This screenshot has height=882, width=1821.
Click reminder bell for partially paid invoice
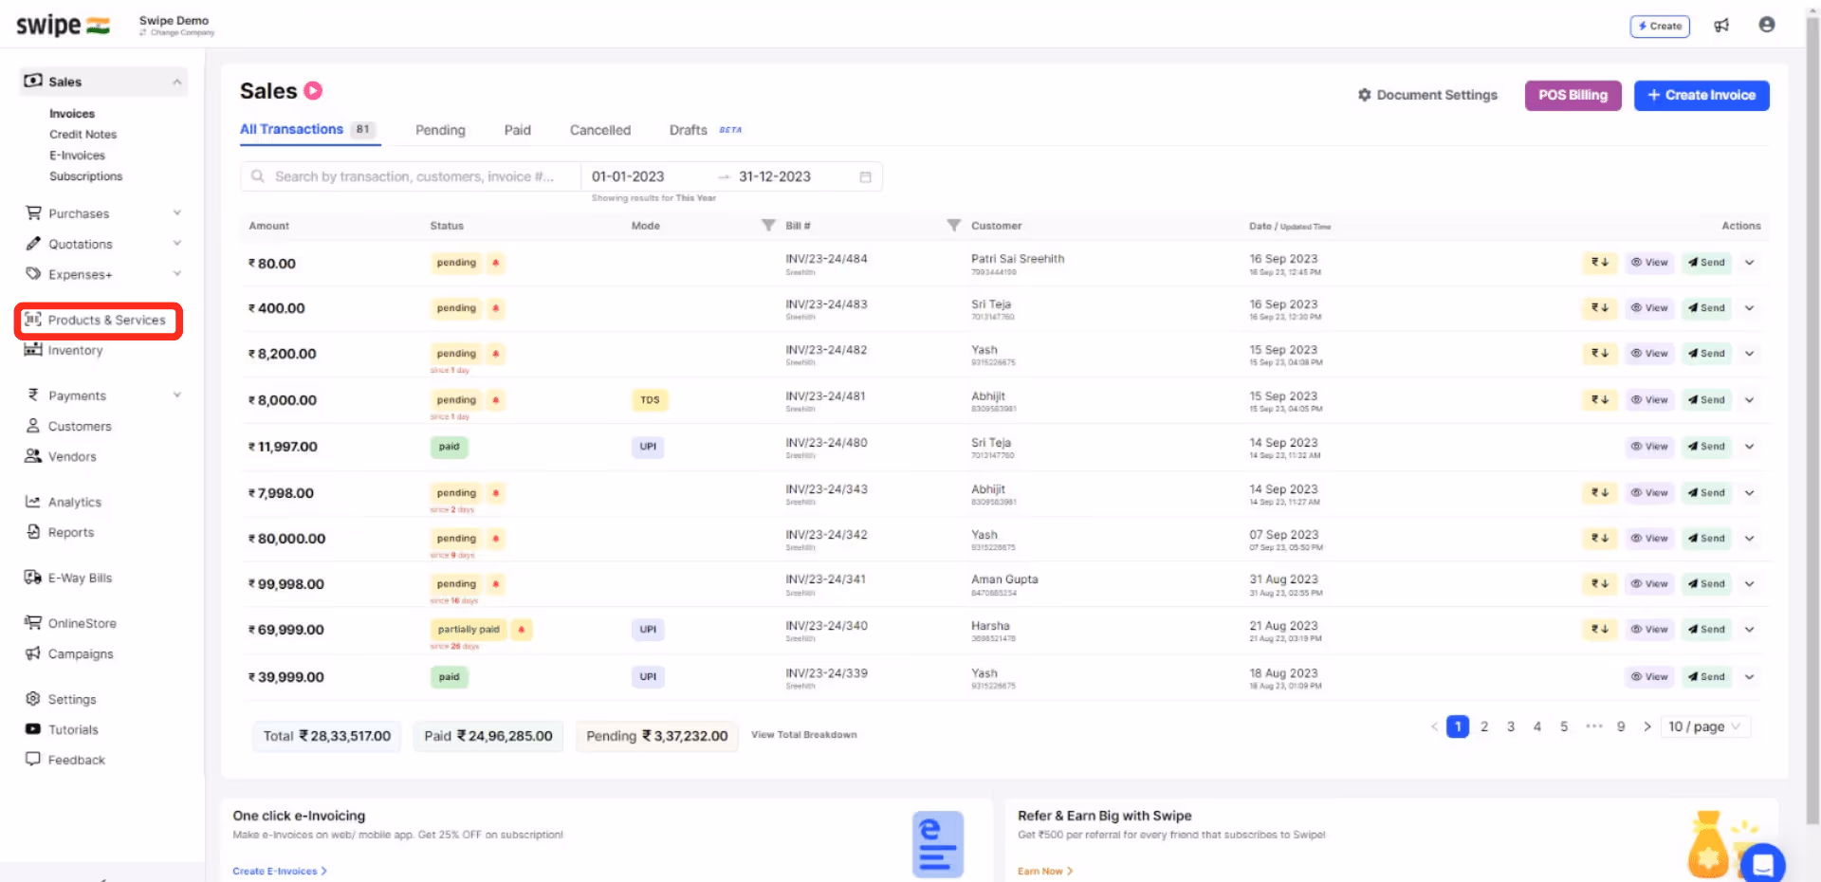click(x=521, y=630)
